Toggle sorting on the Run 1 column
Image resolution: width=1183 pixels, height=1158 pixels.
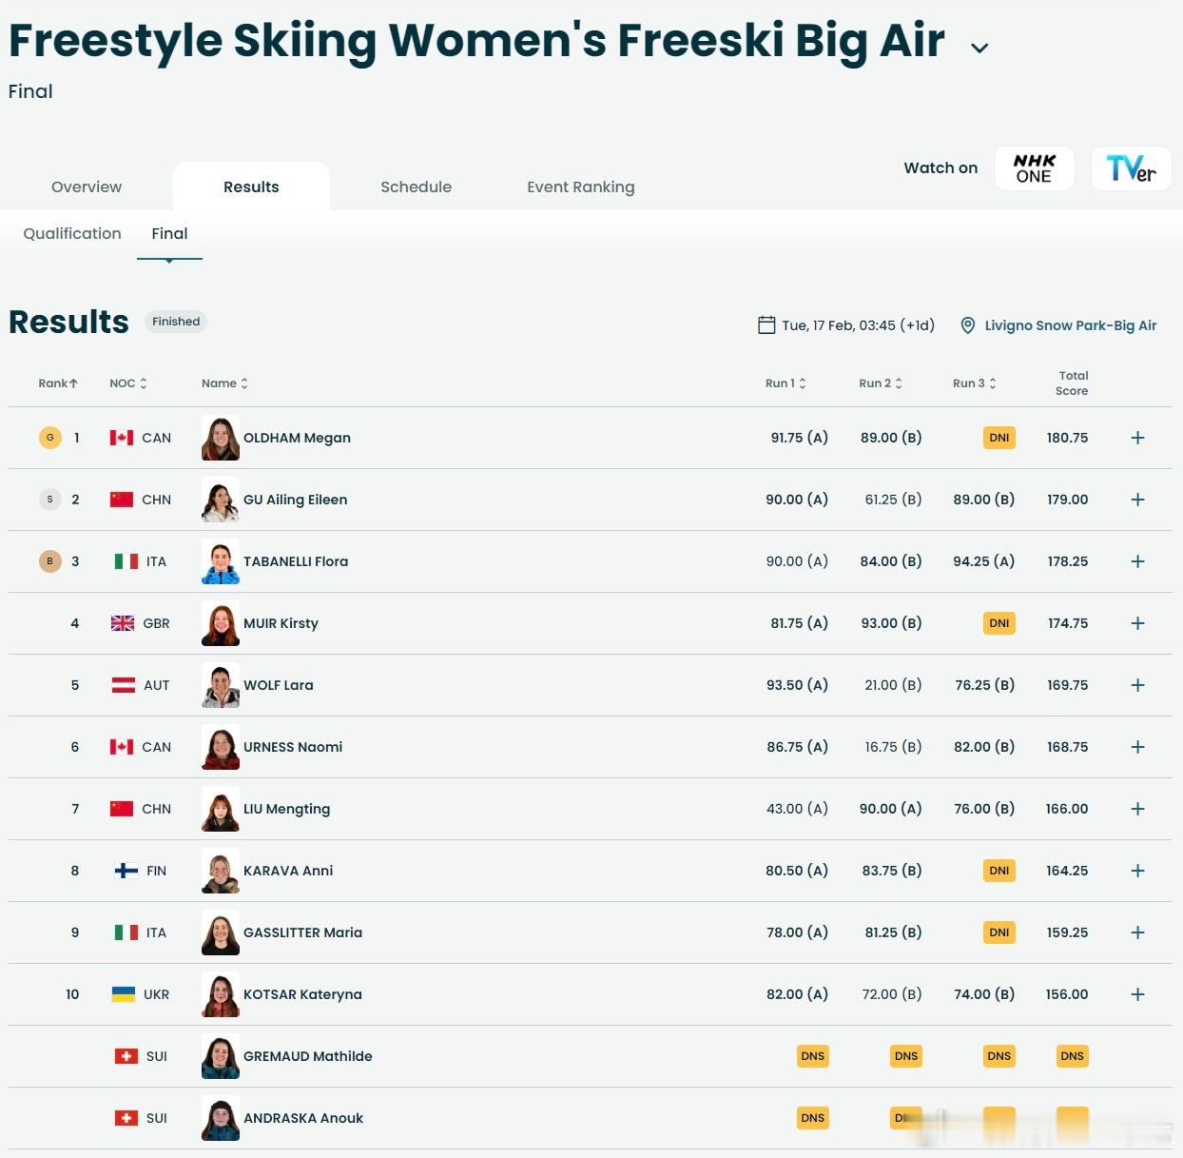point(785,383)
